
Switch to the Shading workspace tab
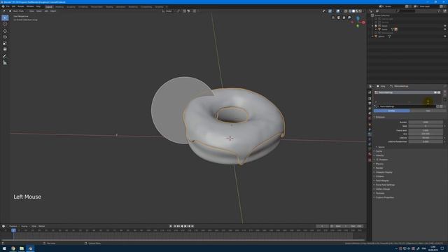[x=109, y=6]
